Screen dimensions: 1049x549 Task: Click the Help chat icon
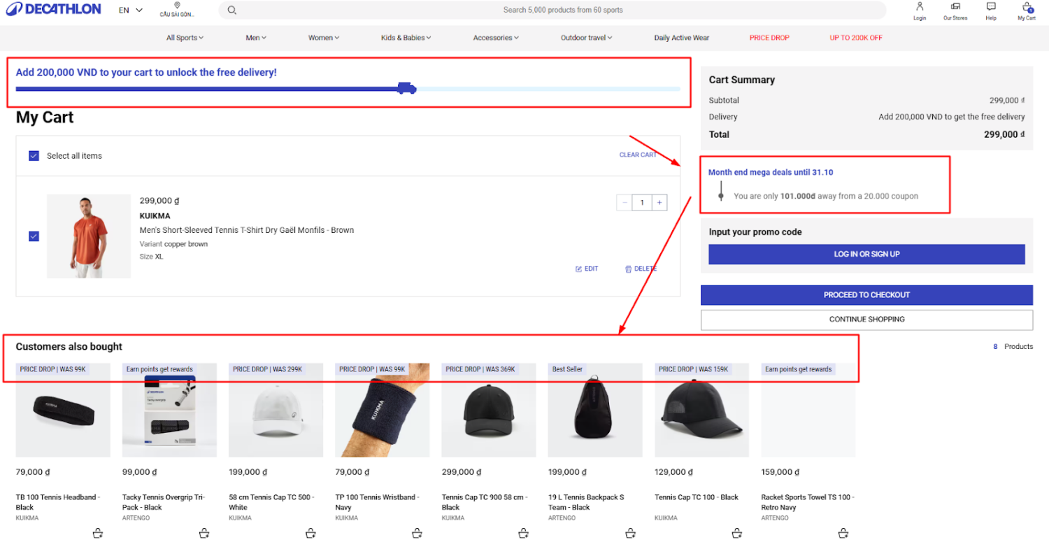tap(991, 7)
